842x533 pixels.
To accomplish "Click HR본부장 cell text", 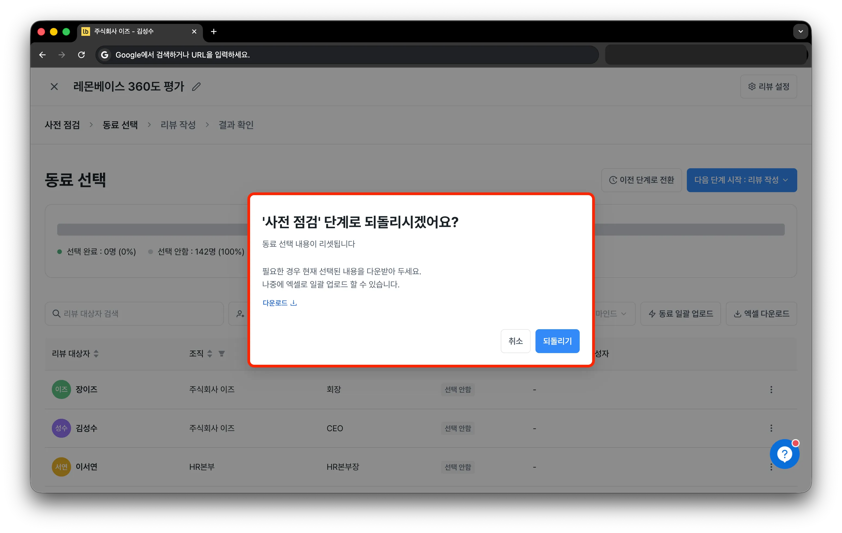I will (x=343, y=467).
